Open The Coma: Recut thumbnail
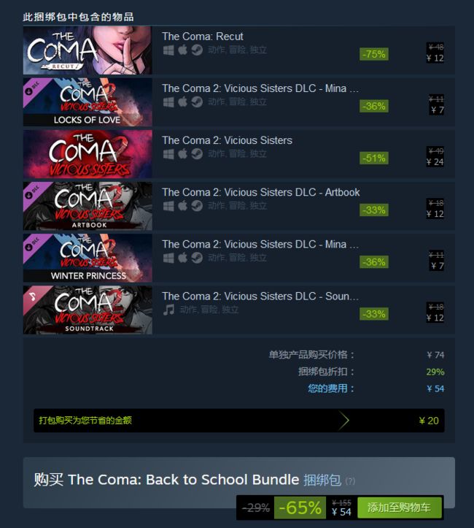This screenshot has width=474, height=528. 88,50
